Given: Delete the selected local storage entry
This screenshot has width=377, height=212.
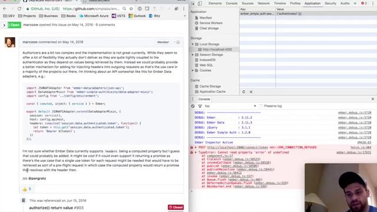Looking at the screenshot, I should tap(251, 92).
